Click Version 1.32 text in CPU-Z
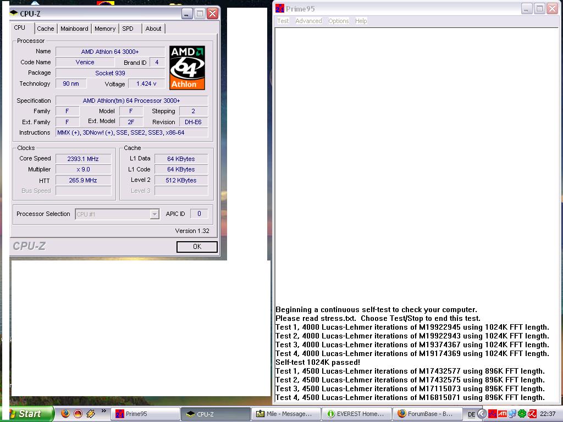563x422 pixels. click(192, 231)
